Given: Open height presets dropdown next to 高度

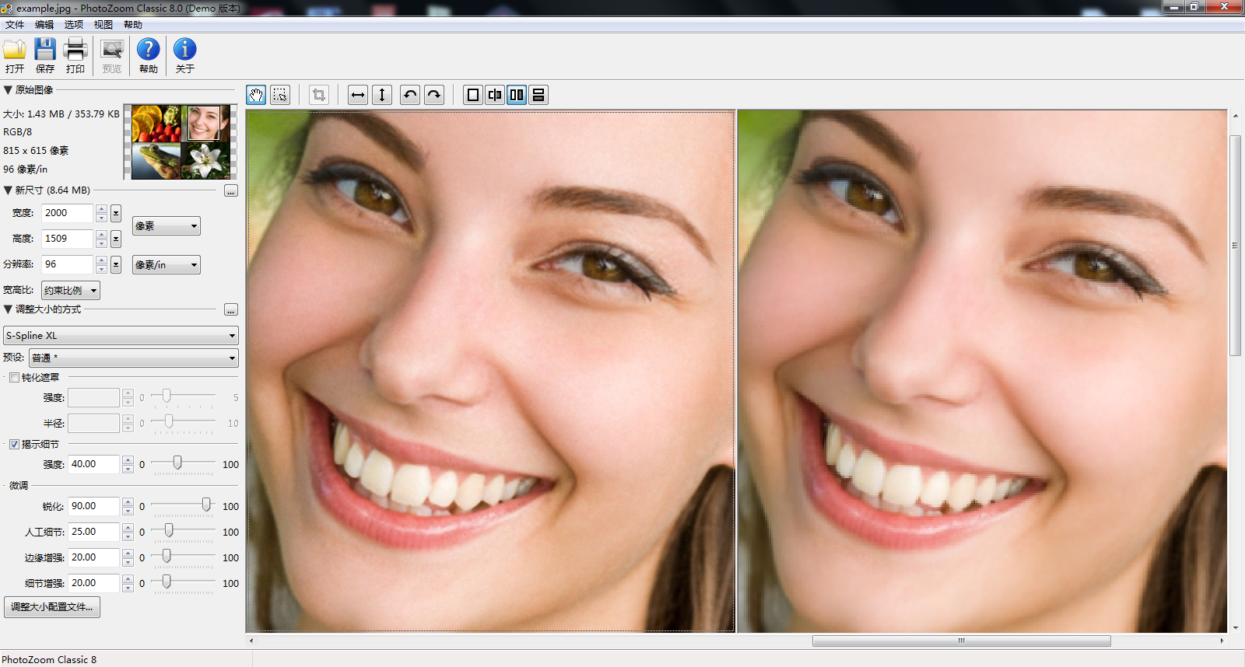Looking at the screenshot, I should [x=116, y=239].
